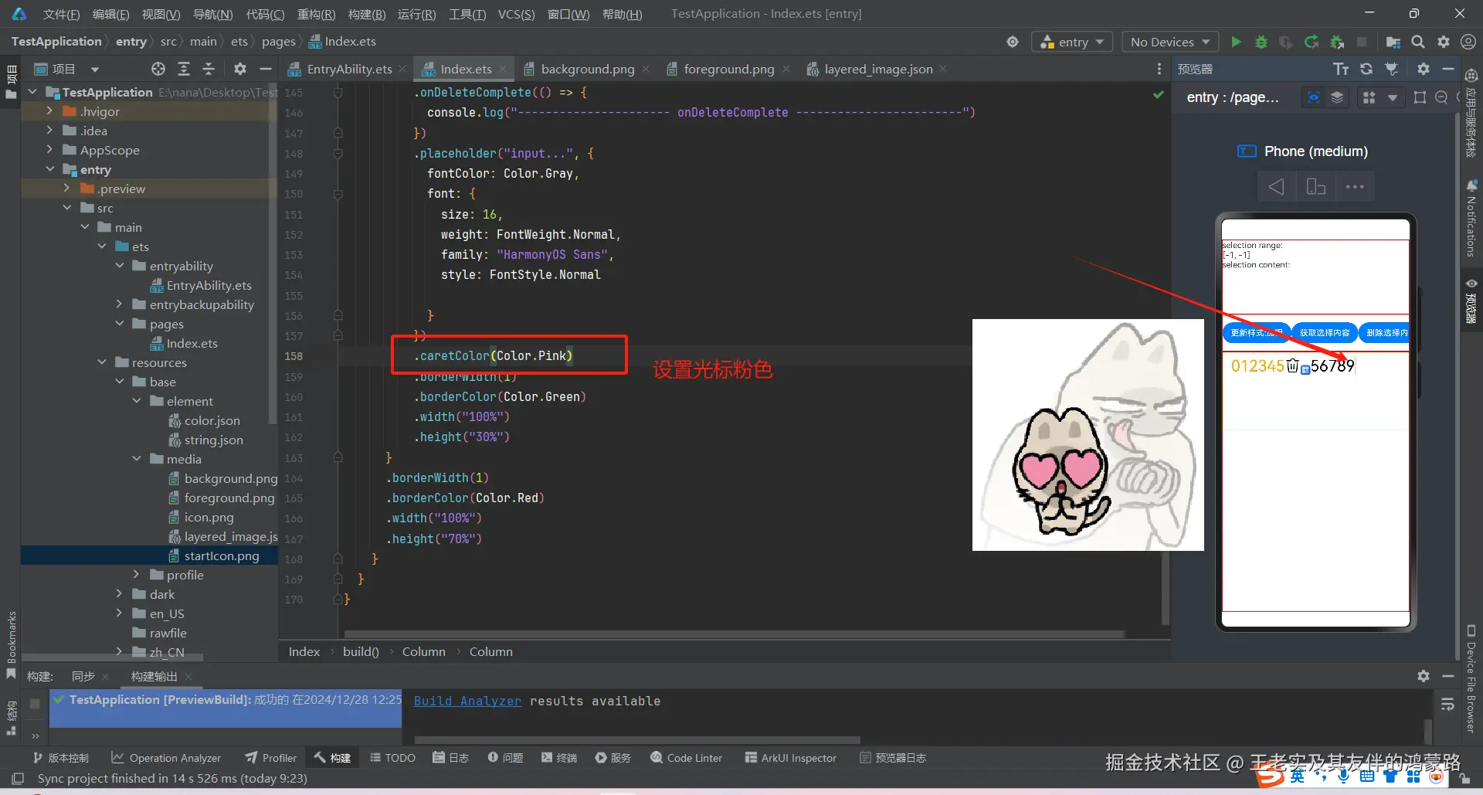Toggle the component layers view in previewer
Viewport: 1483px width, 795px height.
1337,97
